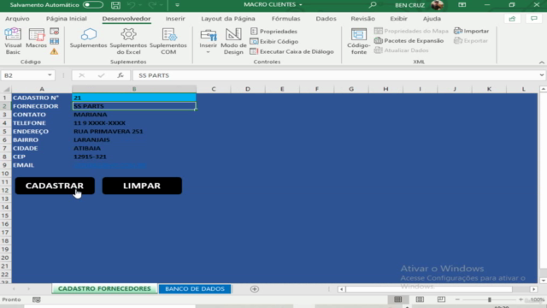The width and height of the screenshot is (547, 308).
Task: Switch to Layout da Página tab
Action: (x=228, y=19)
